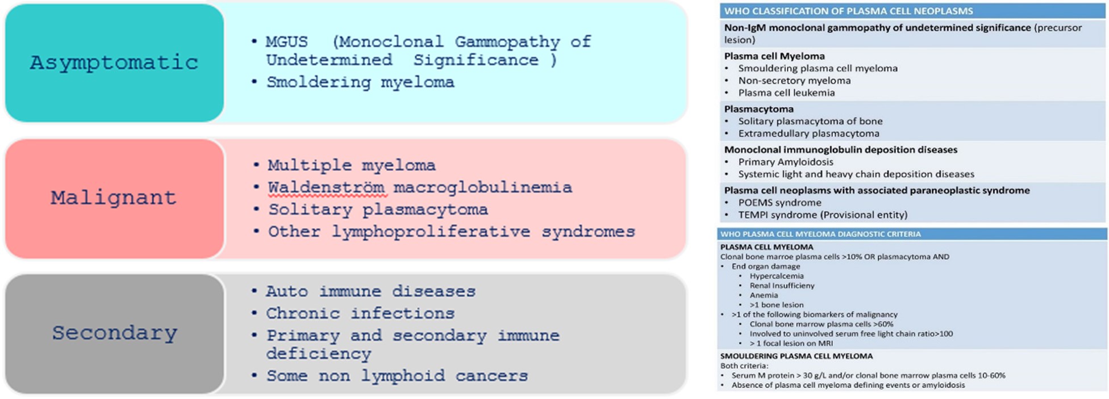Screen dimensions: 1109x399
Task: Select the Multiple myeloma bullet item
Action: (x=352, y=165)
